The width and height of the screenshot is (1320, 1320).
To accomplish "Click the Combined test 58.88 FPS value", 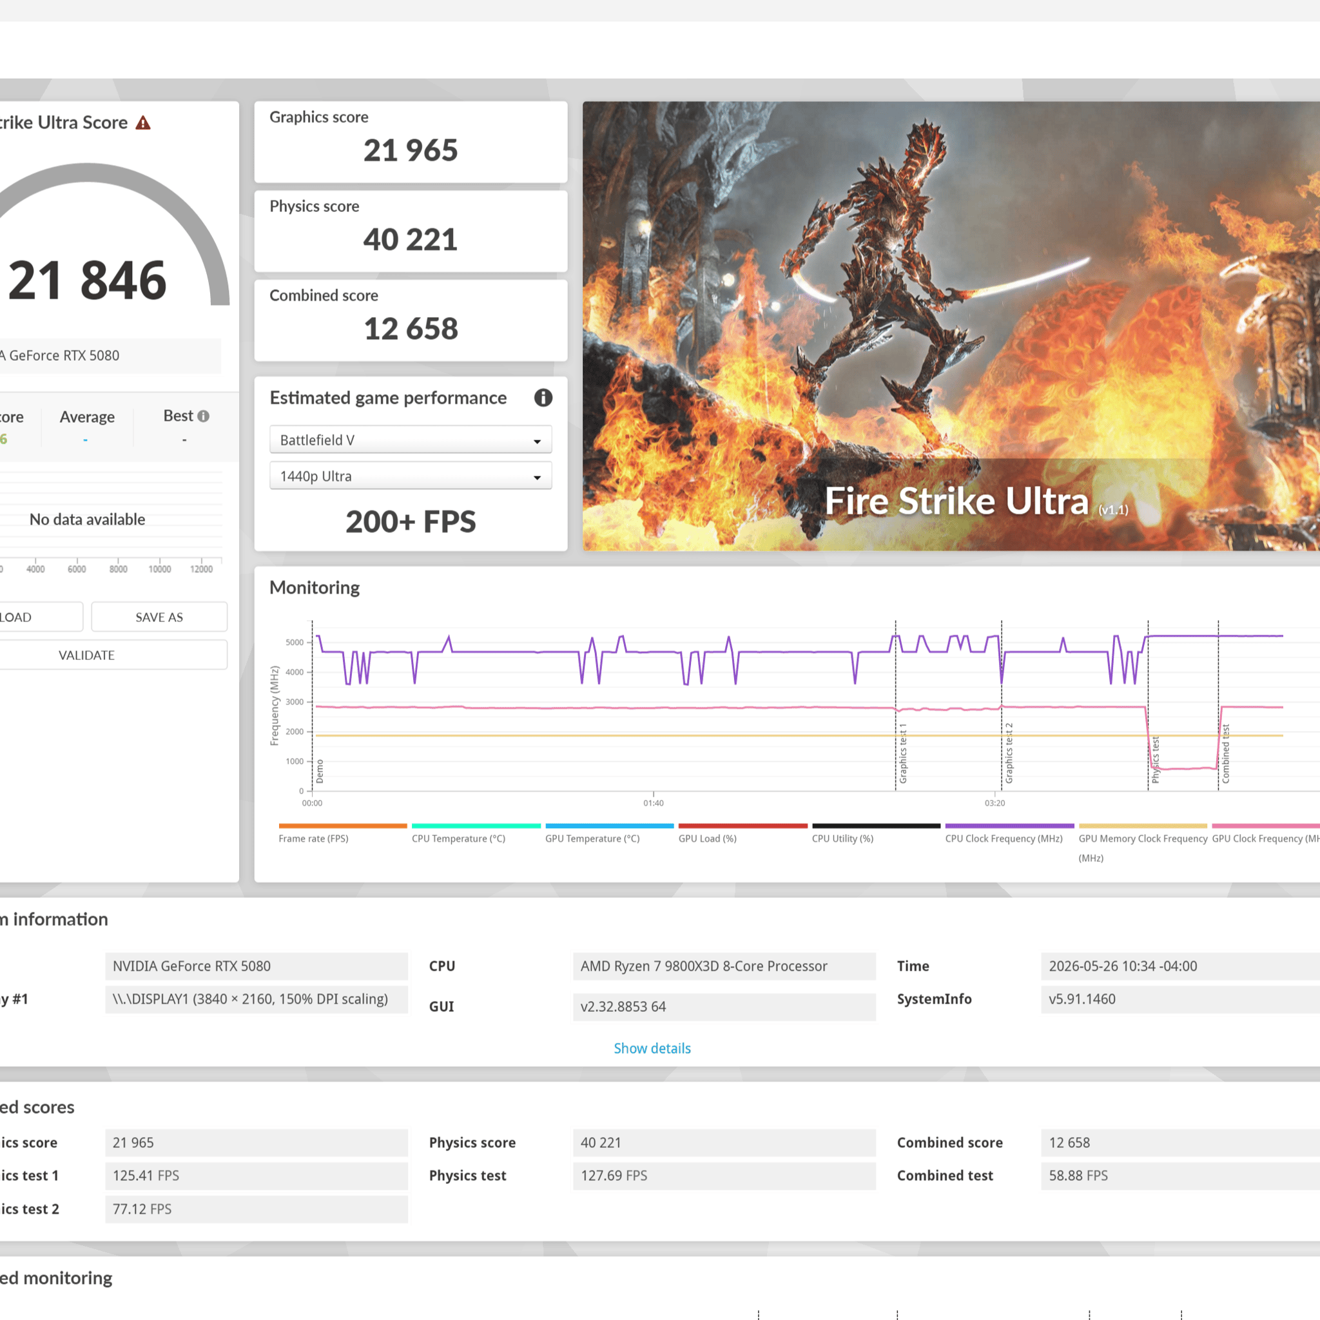I will click(1180, 1175).
